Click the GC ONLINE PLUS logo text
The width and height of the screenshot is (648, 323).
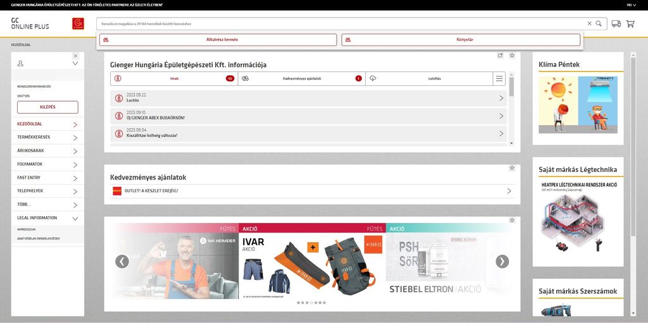(30, 23)
